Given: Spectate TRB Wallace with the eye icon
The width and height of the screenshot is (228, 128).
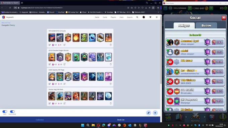Looking at the screenshot, I should 170,82.
